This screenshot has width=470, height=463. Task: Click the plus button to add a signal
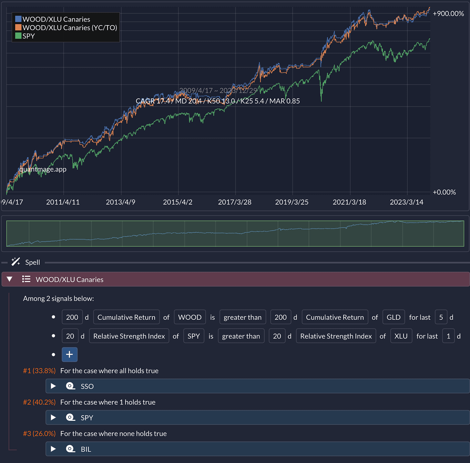click(69, 355)
